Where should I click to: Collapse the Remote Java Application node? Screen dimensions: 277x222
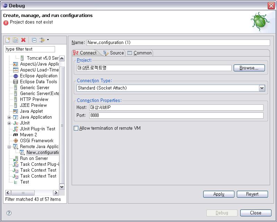[9, 147]
